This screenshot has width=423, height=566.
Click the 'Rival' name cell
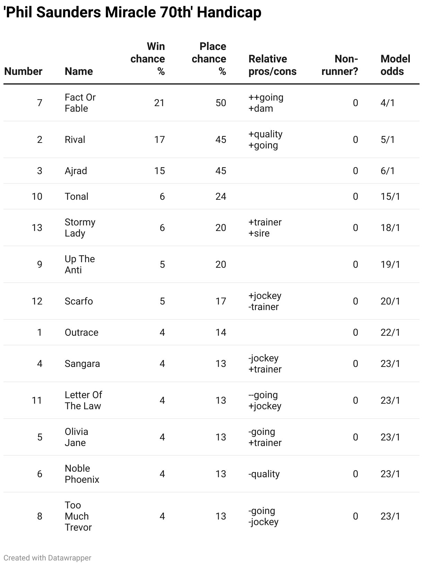75,140
